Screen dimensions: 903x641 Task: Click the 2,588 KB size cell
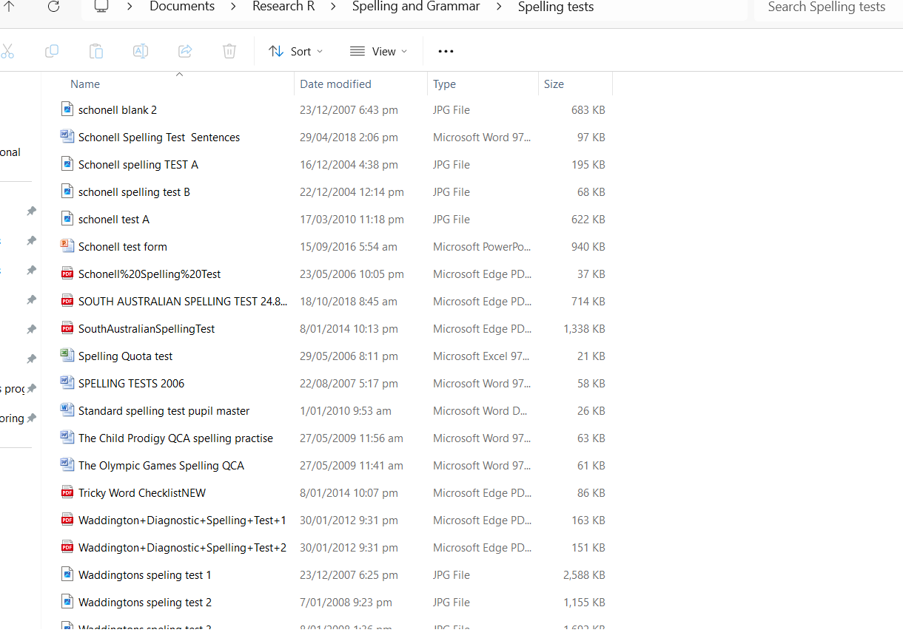coord(584,574)
